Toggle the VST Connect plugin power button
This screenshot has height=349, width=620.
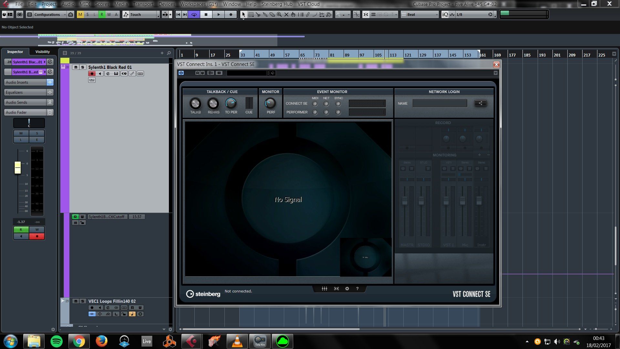[181, 73]
